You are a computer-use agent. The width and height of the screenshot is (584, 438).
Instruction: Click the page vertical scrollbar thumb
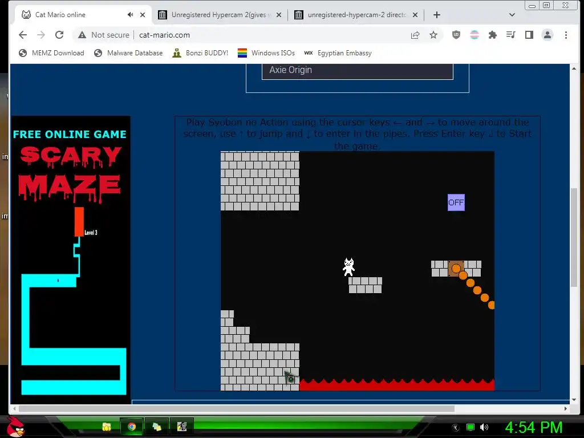(574, 238)
